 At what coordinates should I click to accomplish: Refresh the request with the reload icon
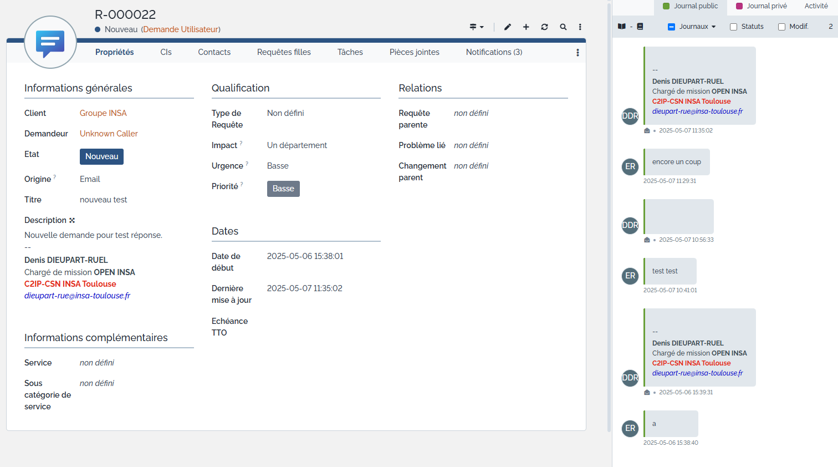(544, 27)
